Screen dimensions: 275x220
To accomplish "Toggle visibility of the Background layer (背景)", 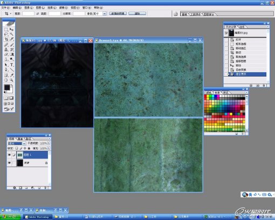I will (x=9, y=163).
